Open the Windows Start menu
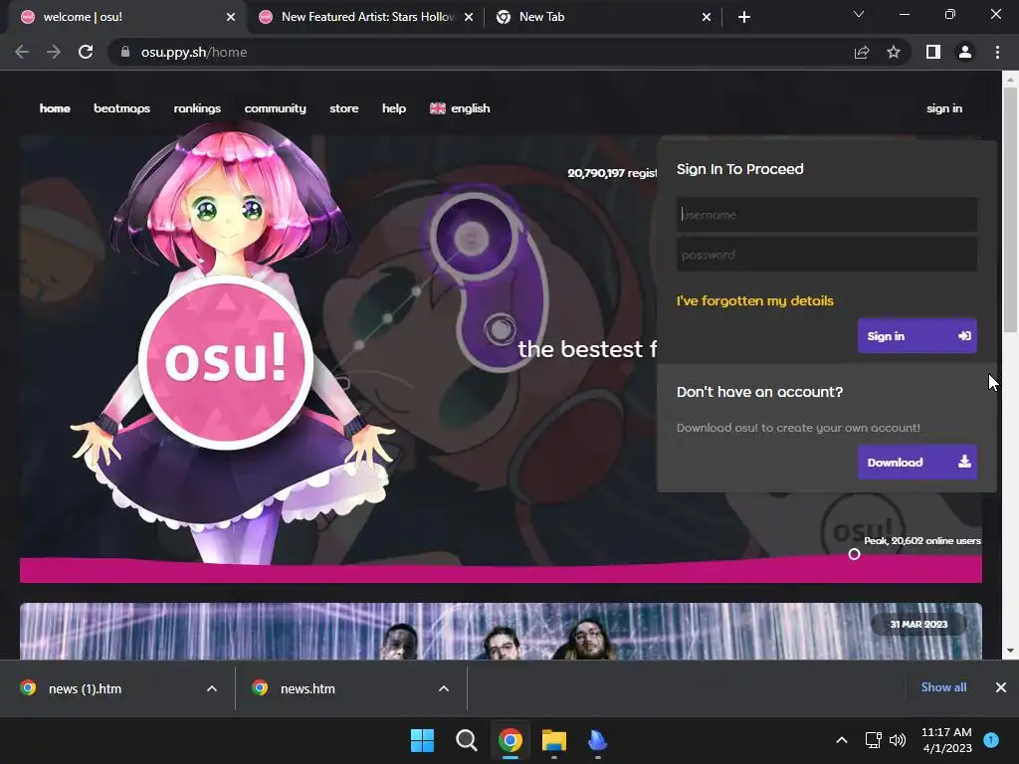This screenshot has height=764, width=1019. click(x=422, y=740)
